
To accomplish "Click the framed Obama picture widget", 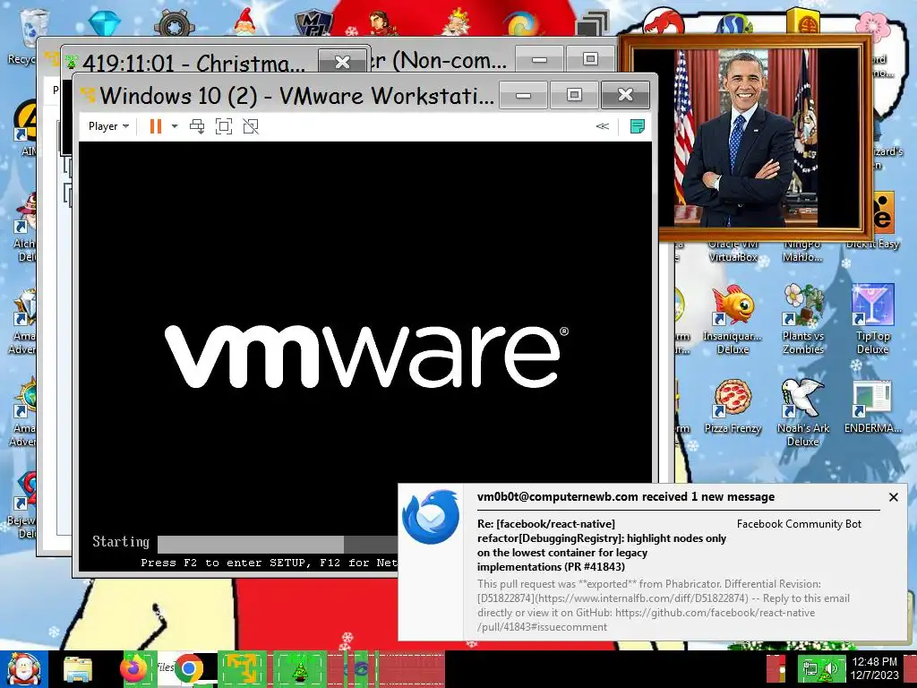I will point(746,138).
